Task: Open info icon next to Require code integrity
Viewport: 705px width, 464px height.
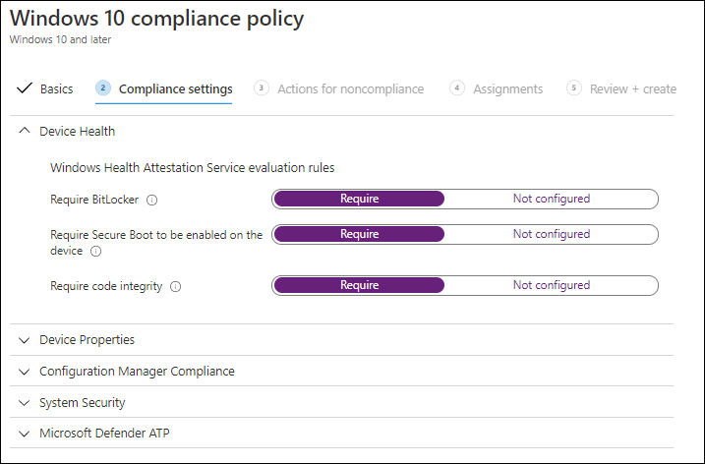Action: pyautogui.click(x=175, y=287)
